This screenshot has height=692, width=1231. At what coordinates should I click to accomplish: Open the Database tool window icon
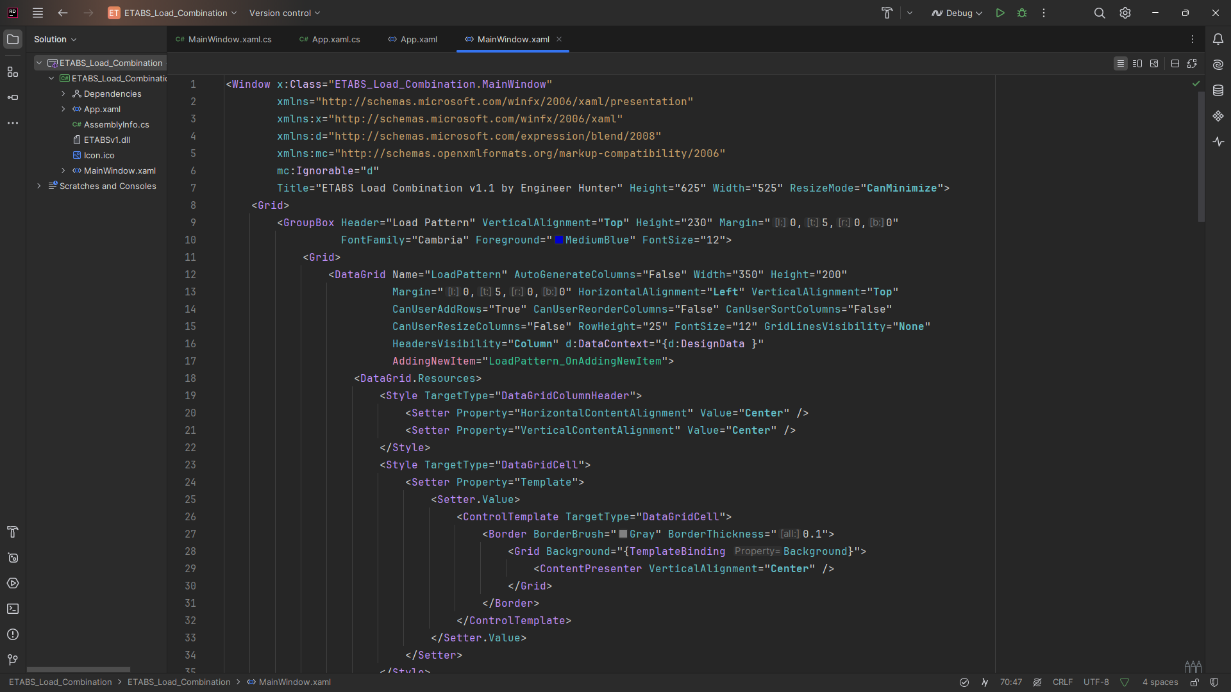point(1218,91)
